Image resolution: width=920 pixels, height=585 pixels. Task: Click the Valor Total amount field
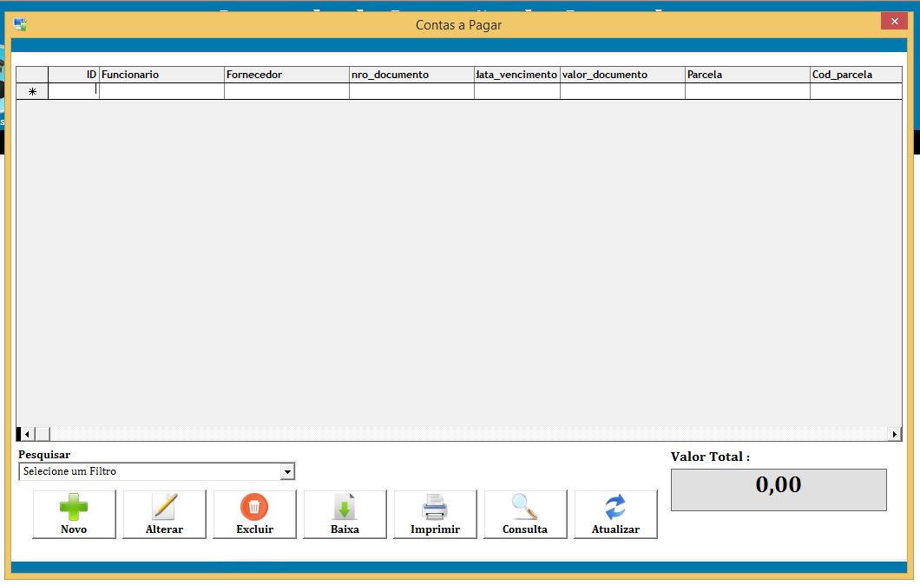coord(779,490)
